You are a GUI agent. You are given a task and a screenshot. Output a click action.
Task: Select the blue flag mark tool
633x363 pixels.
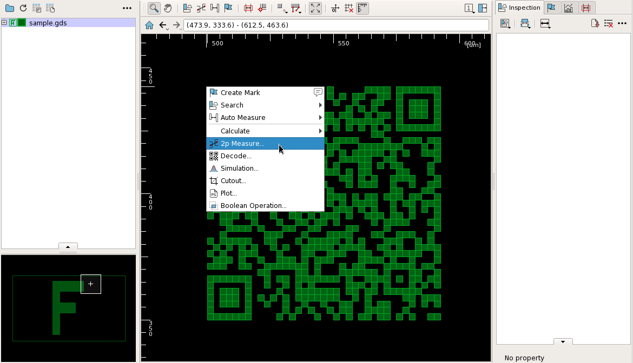click(x=228, y=8)
